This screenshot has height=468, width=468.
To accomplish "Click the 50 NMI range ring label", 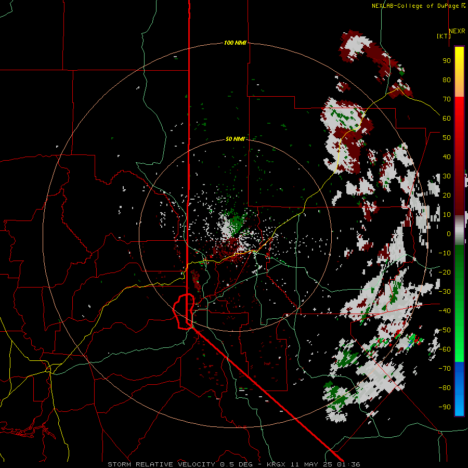I will pyautogui.click(x=235, y=139).
